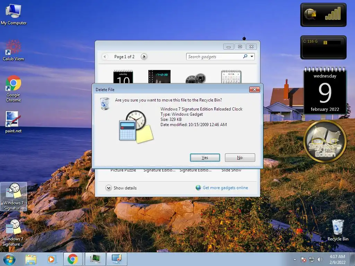Show hidden tray icons arrow
355x266 pixels.
pos(295,259)
